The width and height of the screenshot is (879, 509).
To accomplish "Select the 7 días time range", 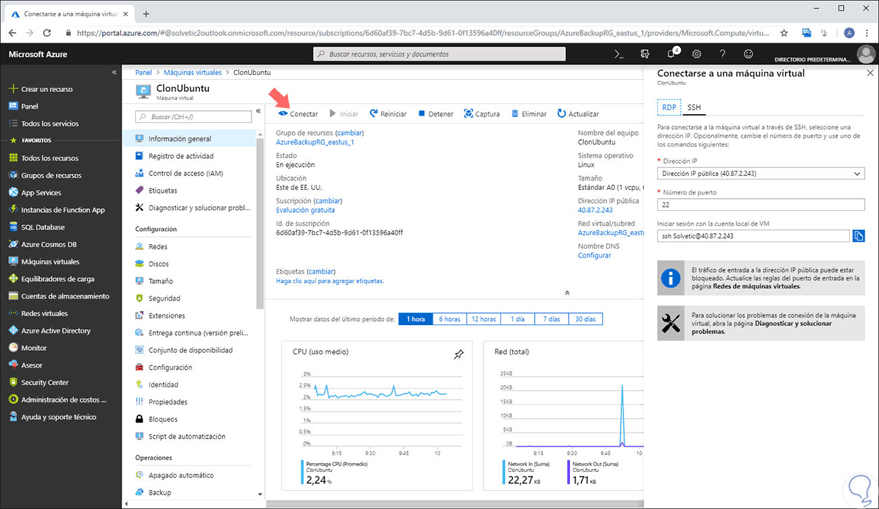I will pyautogui.click(x=551, y=319).
